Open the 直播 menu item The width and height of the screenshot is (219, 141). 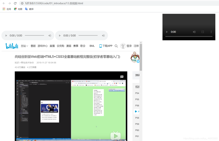(x=52, y=46)
